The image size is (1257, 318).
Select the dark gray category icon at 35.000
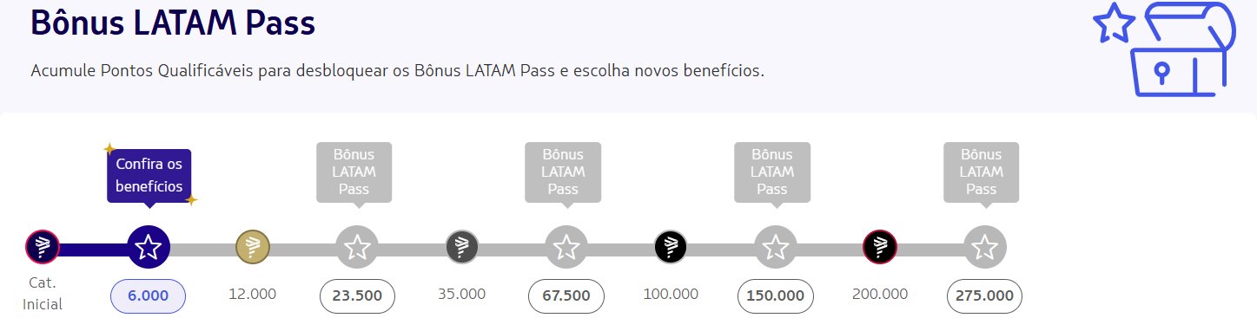(462, 248)
